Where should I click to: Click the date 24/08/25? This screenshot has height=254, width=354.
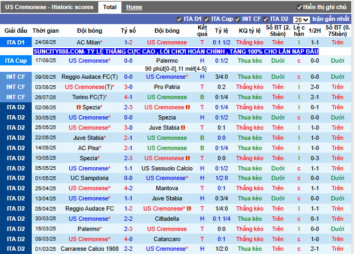[45, 42]
